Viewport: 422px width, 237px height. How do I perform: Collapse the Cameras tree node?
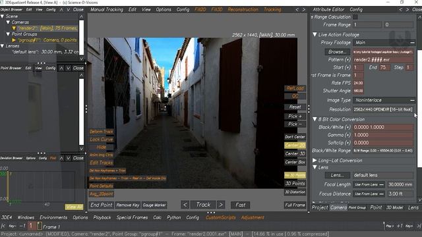click(x=8, y=22)
